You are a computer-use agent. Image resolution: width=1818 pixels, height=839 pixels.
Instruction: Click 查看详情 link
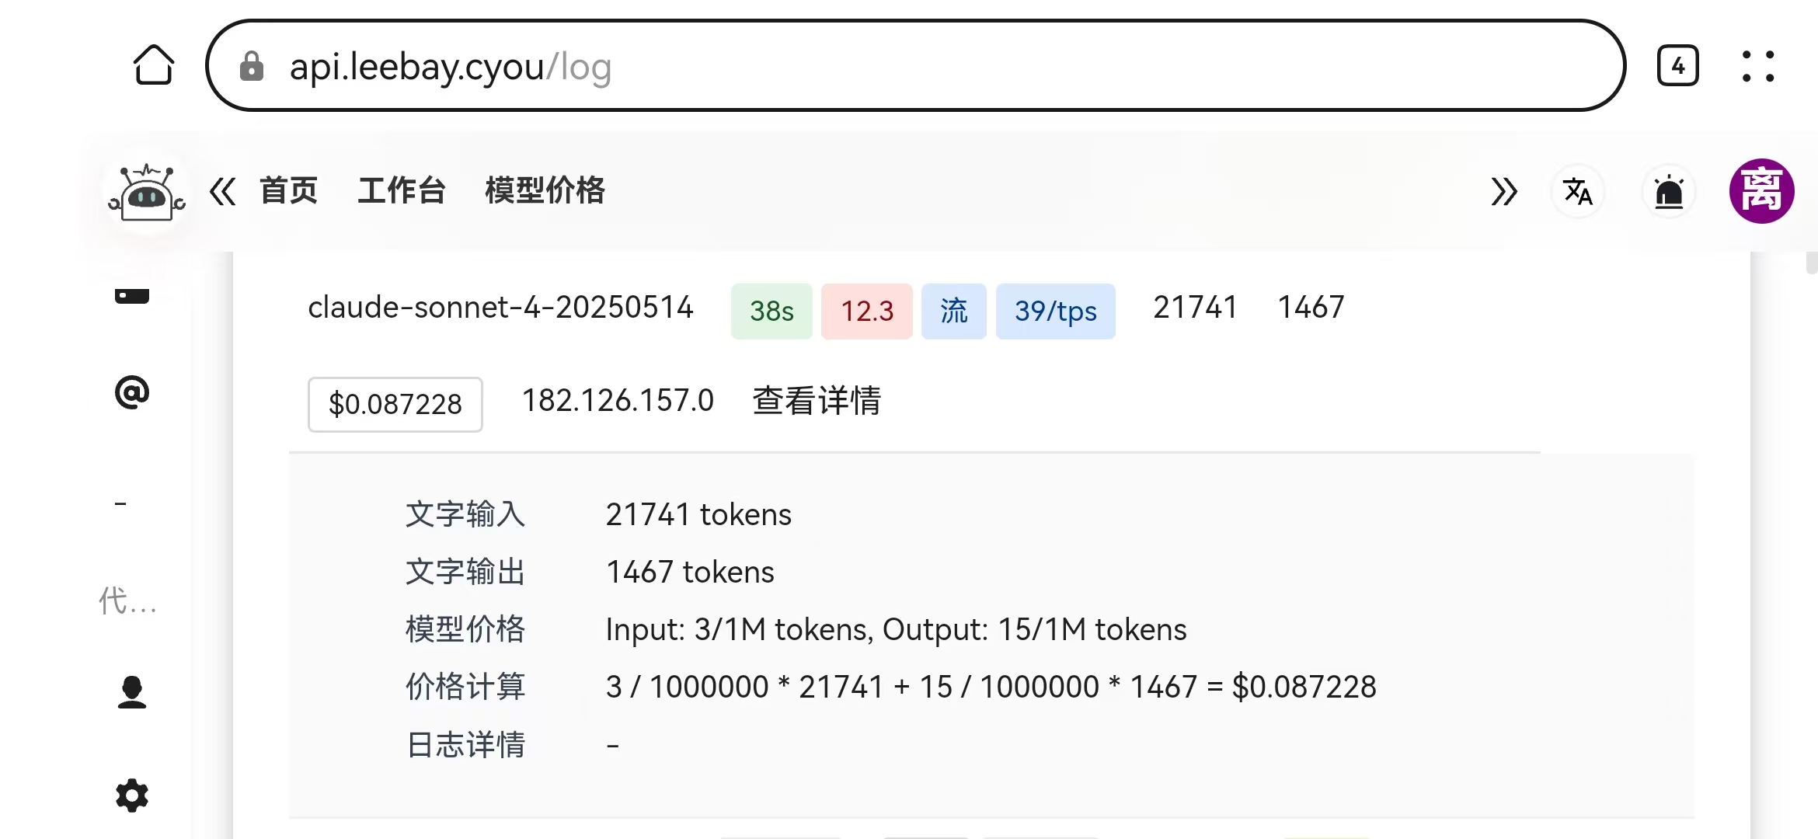click(x=816, y=401)
